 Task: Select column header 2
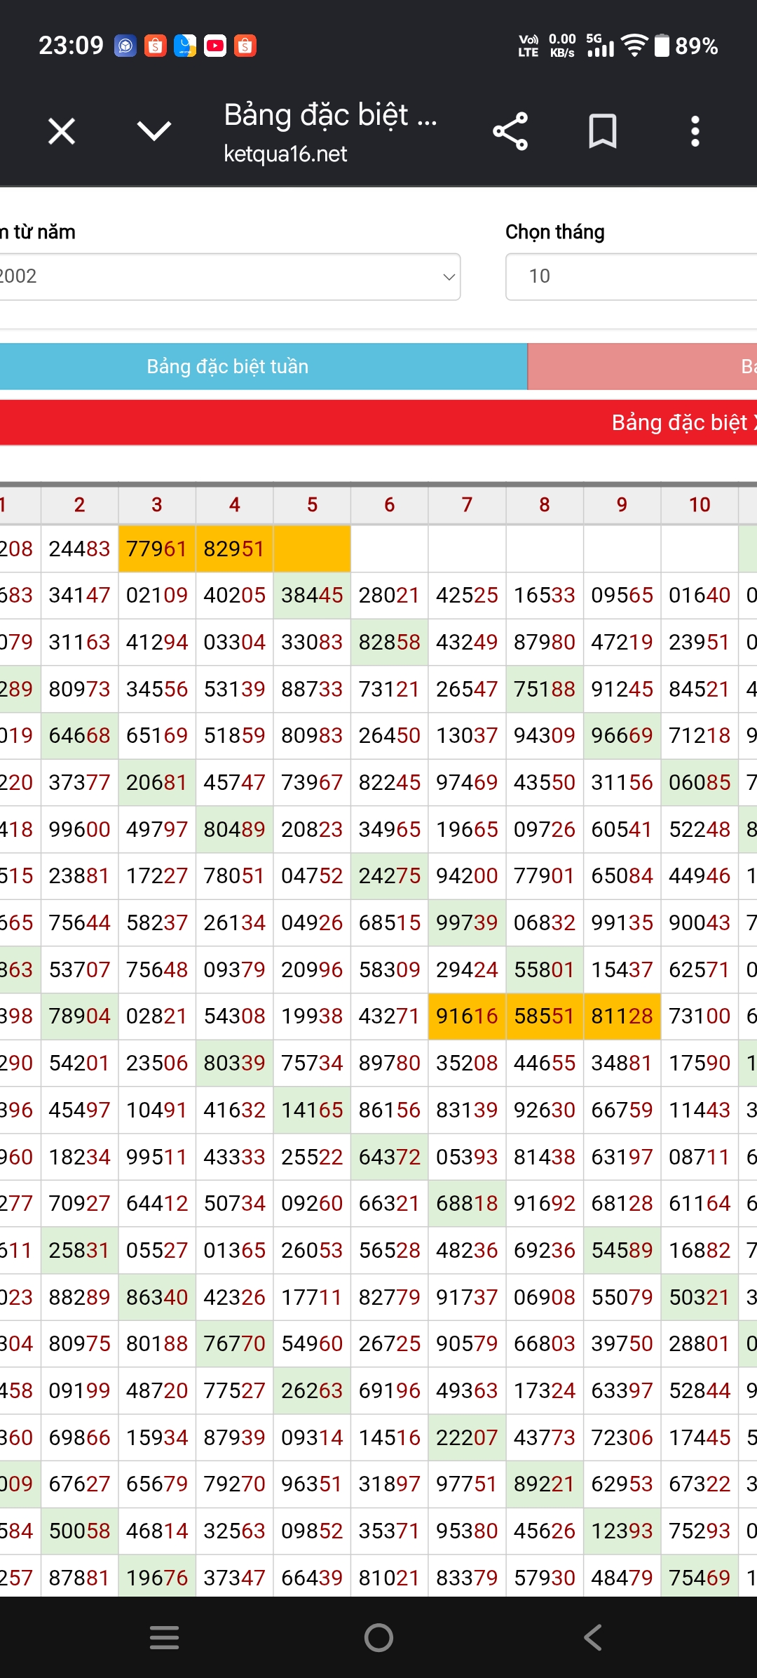coord(79,504)
